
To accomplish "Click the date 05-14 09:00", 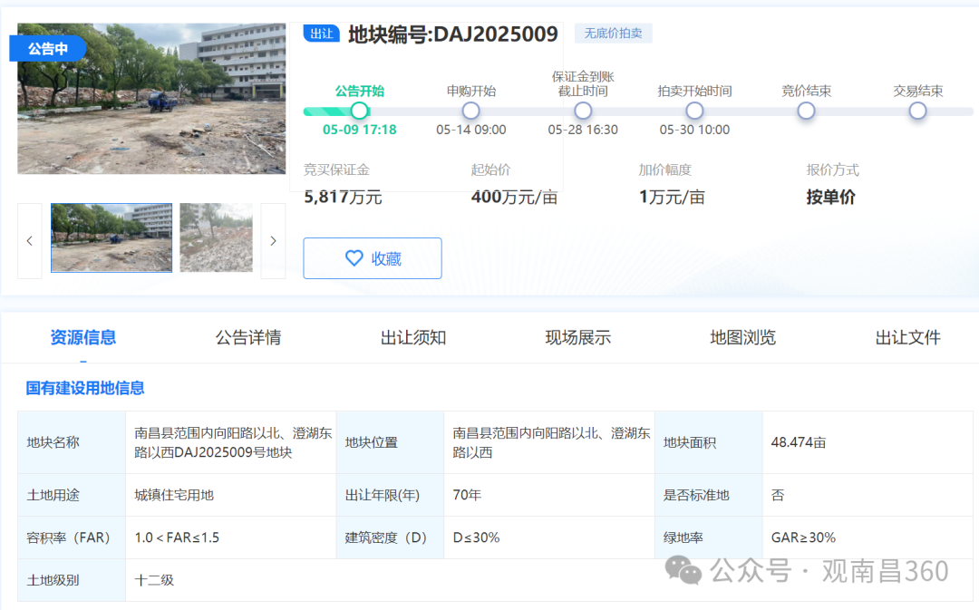I will point(470,130).
